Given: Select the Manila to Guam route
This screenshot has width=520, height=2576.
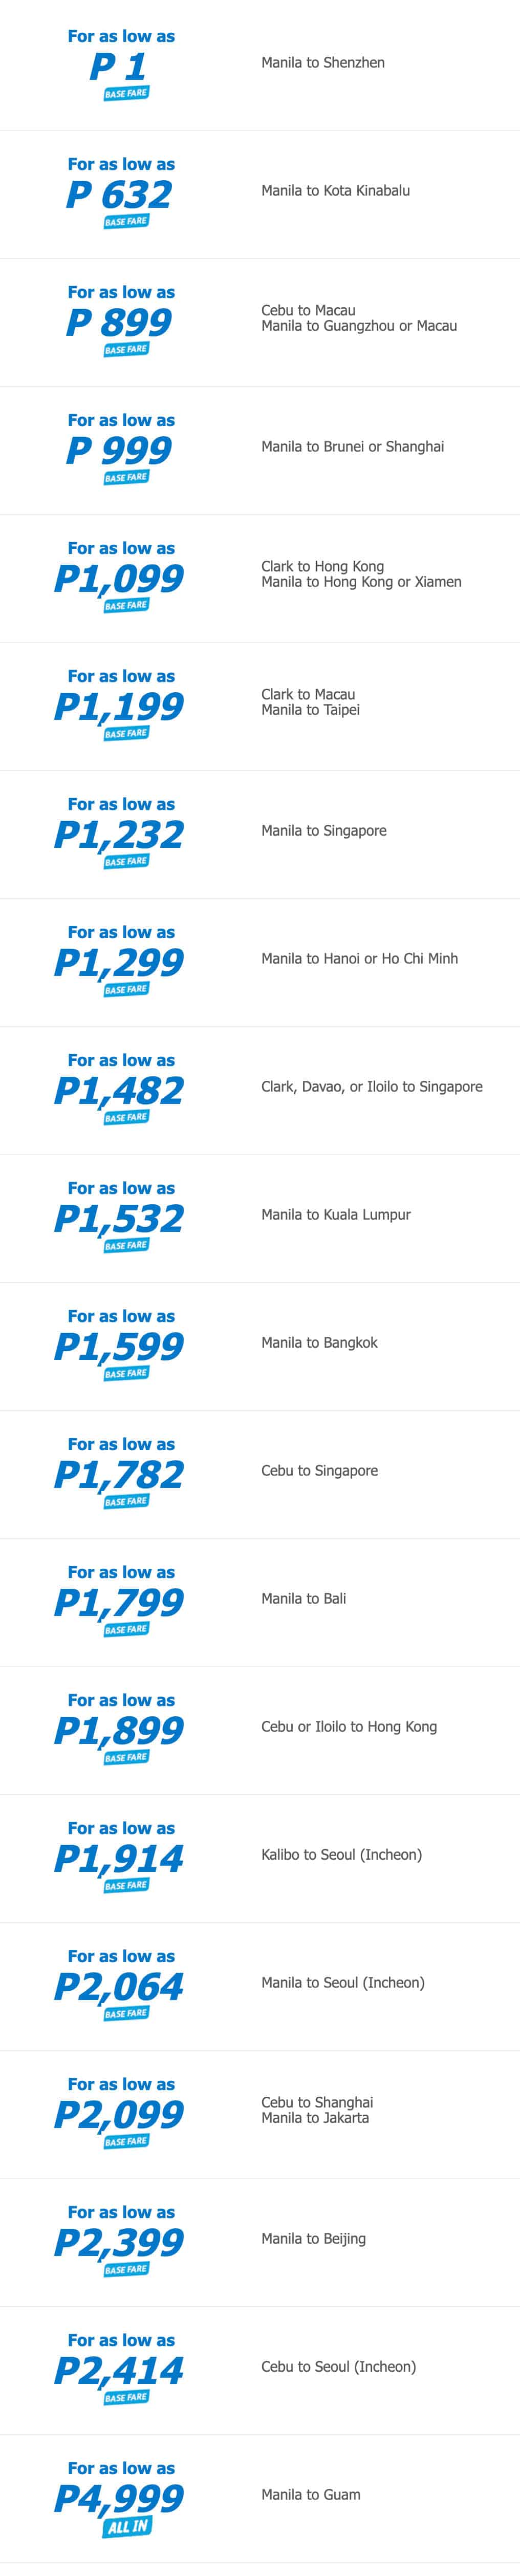Looking at the screenshot, I should [x=310, y=2495].
